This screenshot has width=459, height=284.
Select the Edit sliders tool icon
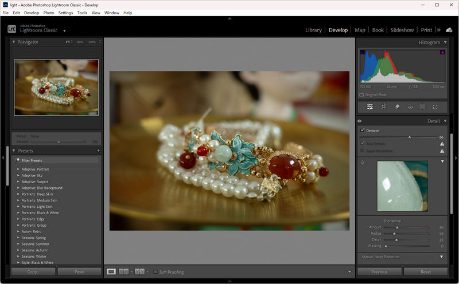tap(370, 107)
